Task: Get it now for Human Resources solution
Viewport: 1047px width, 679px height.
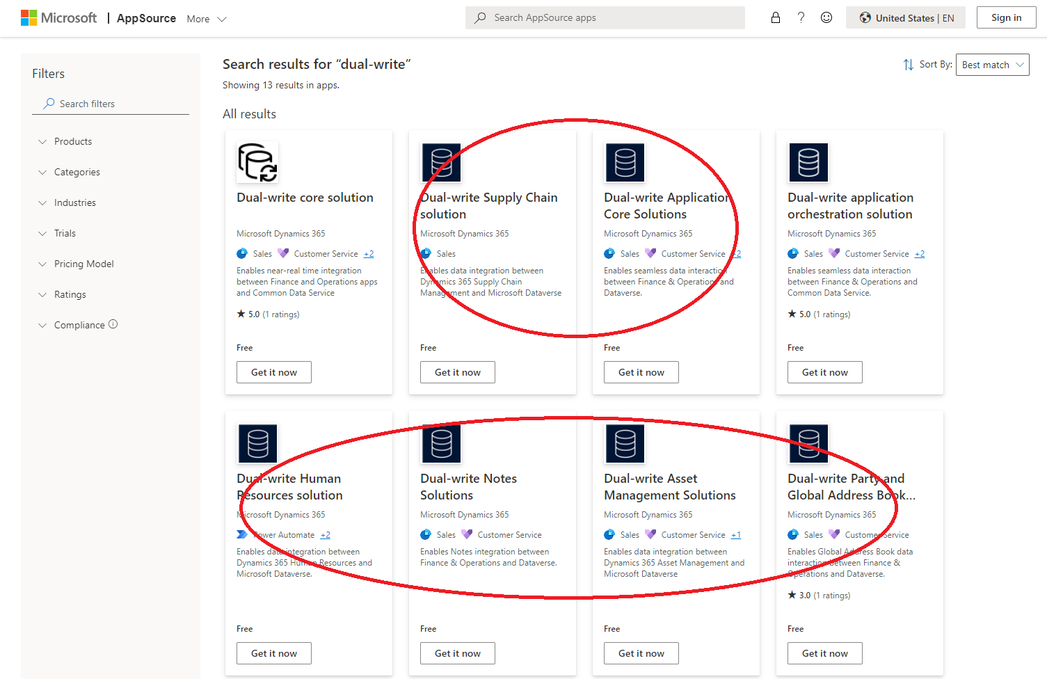Action: point(274,653)
